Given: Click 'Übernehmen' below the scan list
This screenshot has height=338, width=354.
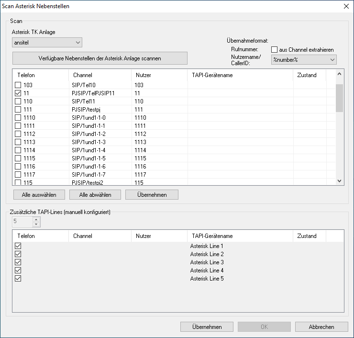Looking at the screenshot, I should point(152,195).
